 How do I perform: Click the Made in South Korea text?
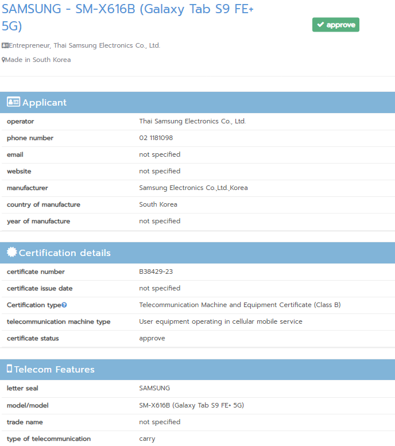(38, 60)
